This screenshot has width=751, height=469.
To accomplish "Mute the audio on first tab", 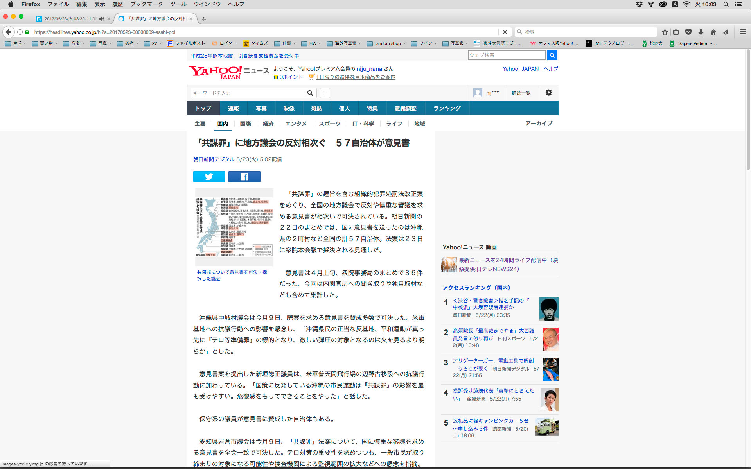I will (x=102, y=19).
